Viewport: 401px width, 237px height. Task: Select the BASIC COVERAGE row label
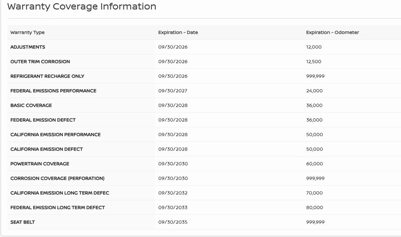click(31, 105)
